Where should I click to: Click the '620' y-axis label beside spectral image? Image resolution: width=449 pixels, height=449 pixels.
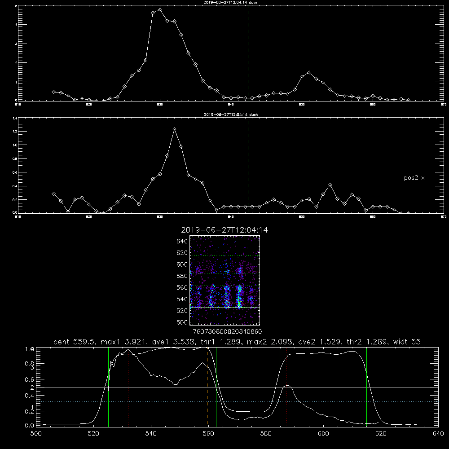[x=182, y=253]
